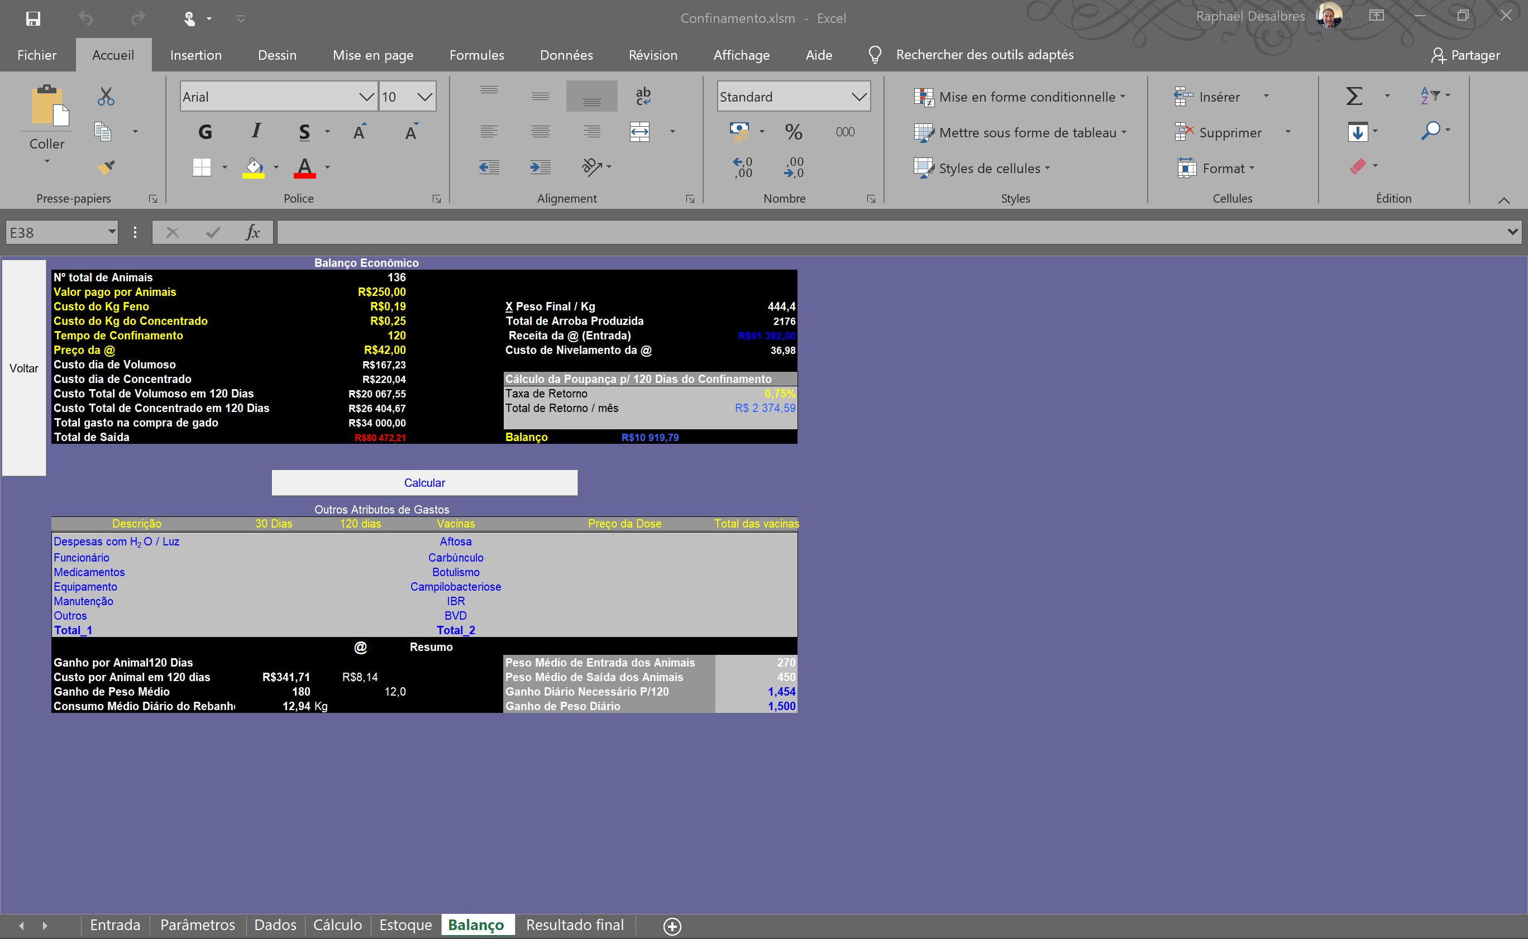
Task: Expand Mise en forme conditionnelle menu
Action: (1019, 97)
